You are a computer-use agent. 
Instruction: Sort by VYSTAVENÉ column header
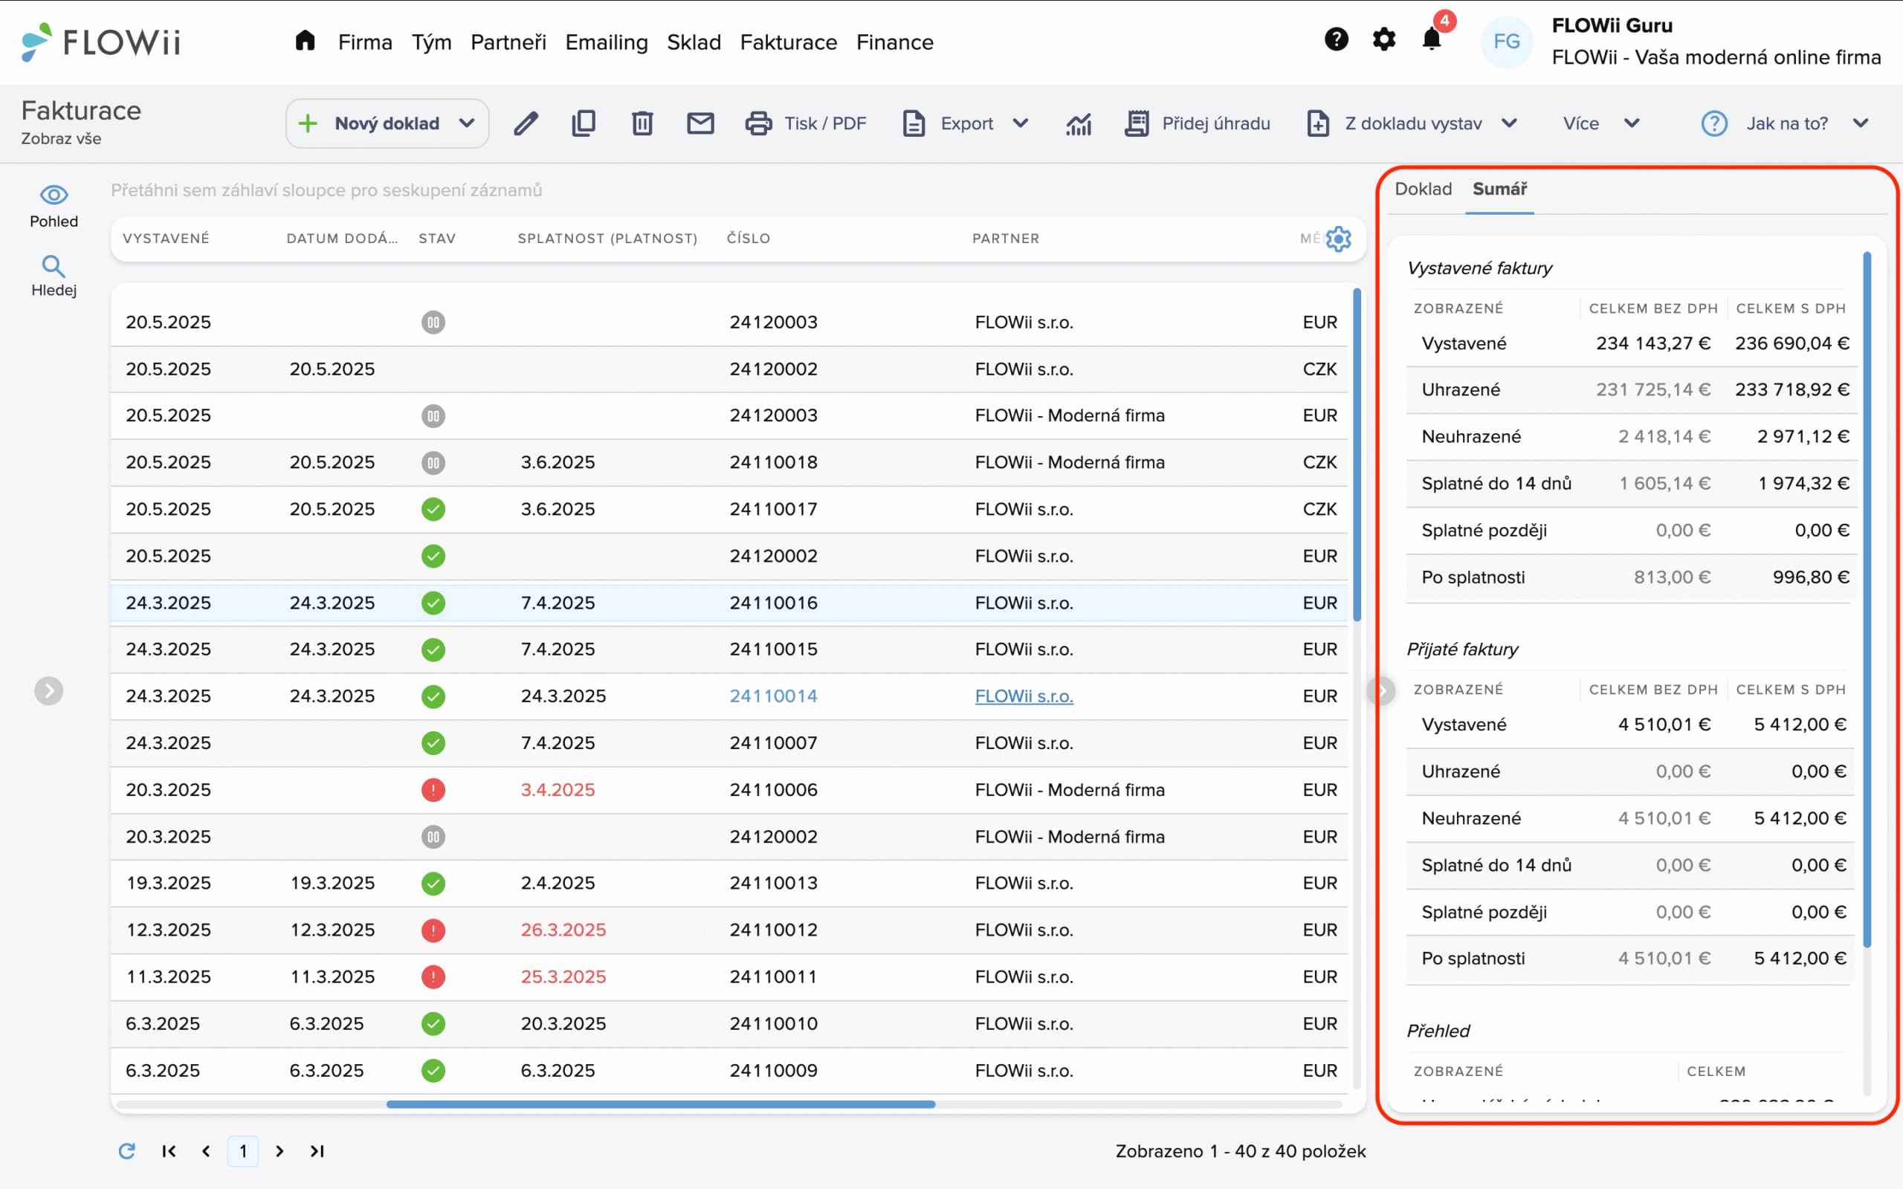(166, 239)
